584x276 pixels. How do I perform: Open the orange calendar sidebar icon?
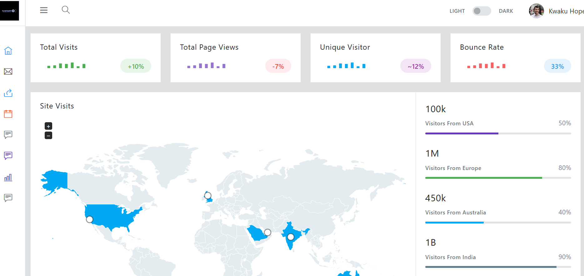click(8, 114)
